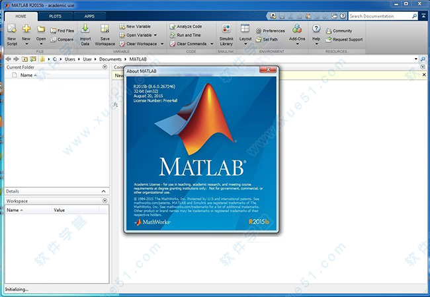This screenshot has height=297, width=430.
Task: Click the Search Documentation magnifier icon
Action: [x=414, y=16]
